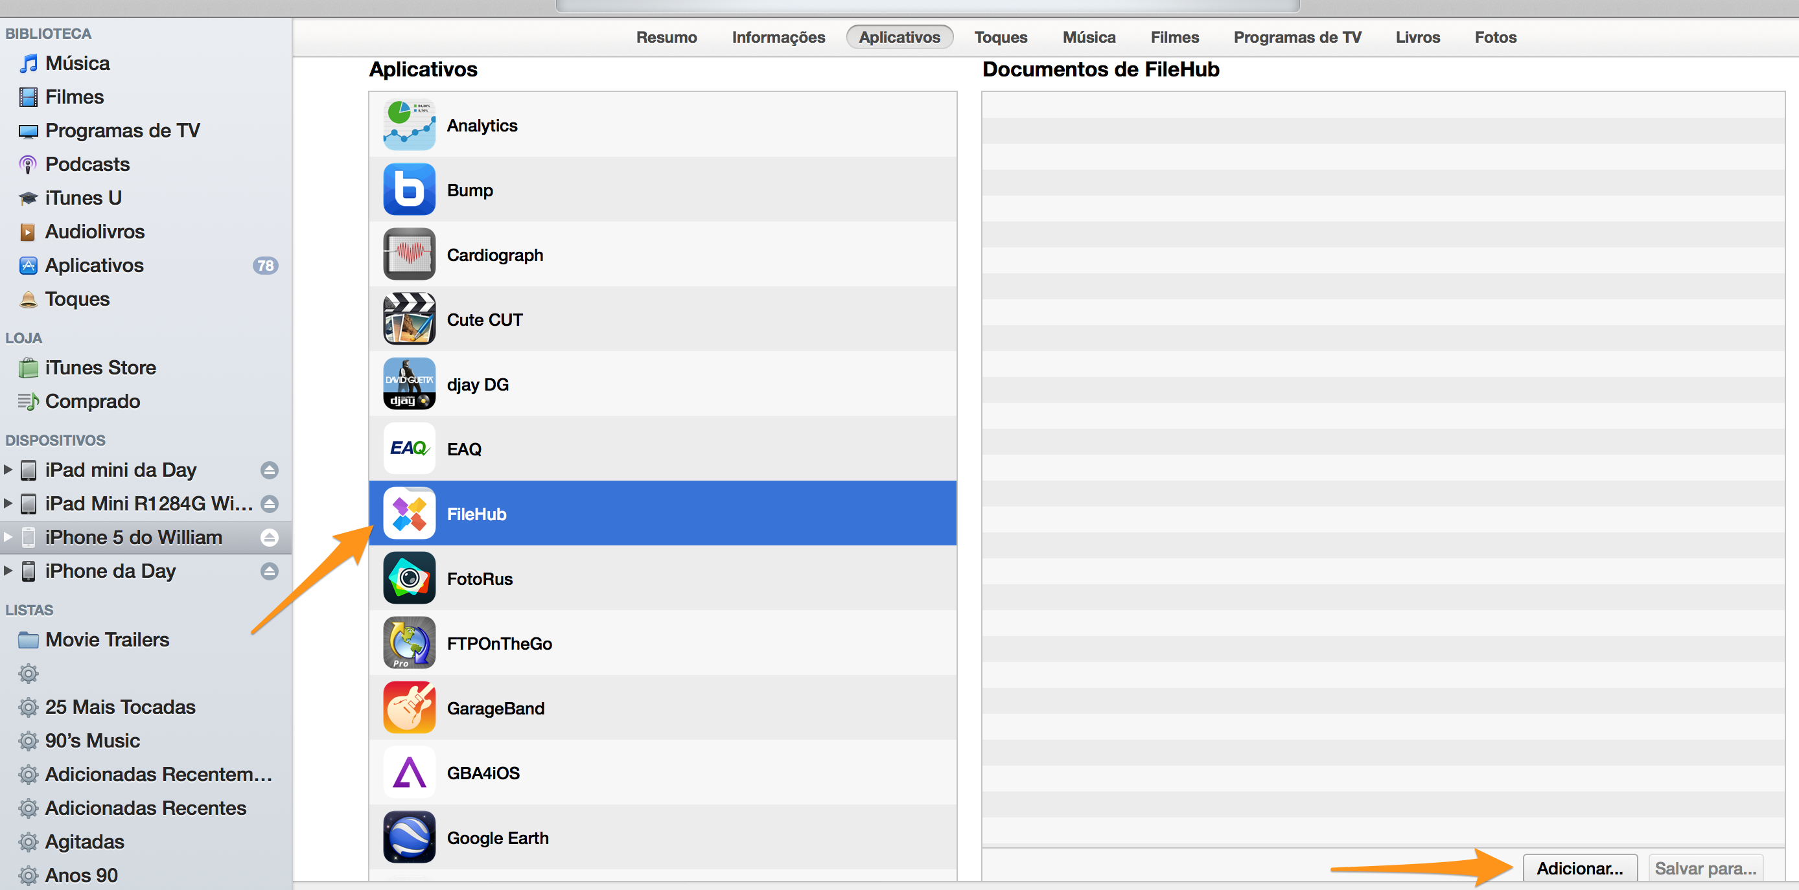Open the Adicionadas Recentes playlist

coord(146,808)
